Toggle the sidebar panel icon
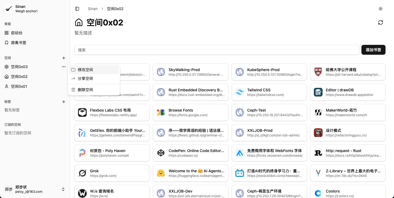 click(x=77, y=9)
